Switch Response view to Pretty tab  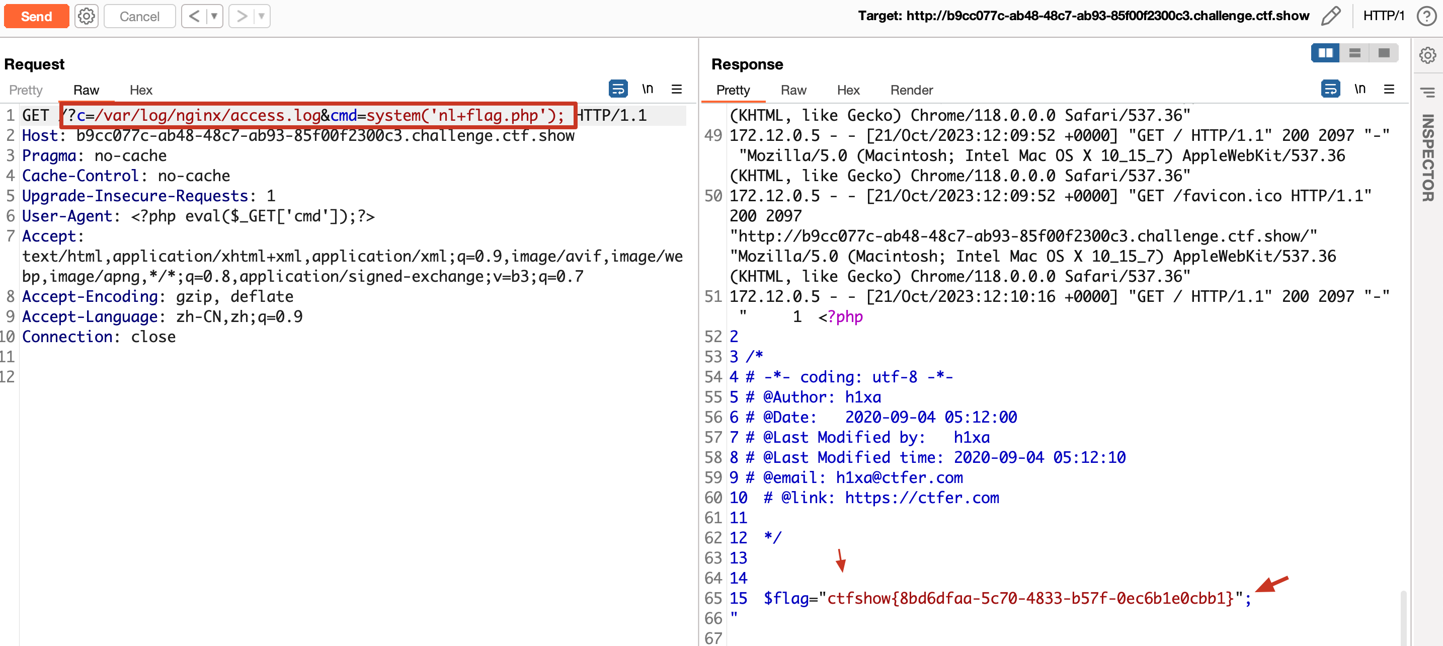coord(733,90)
